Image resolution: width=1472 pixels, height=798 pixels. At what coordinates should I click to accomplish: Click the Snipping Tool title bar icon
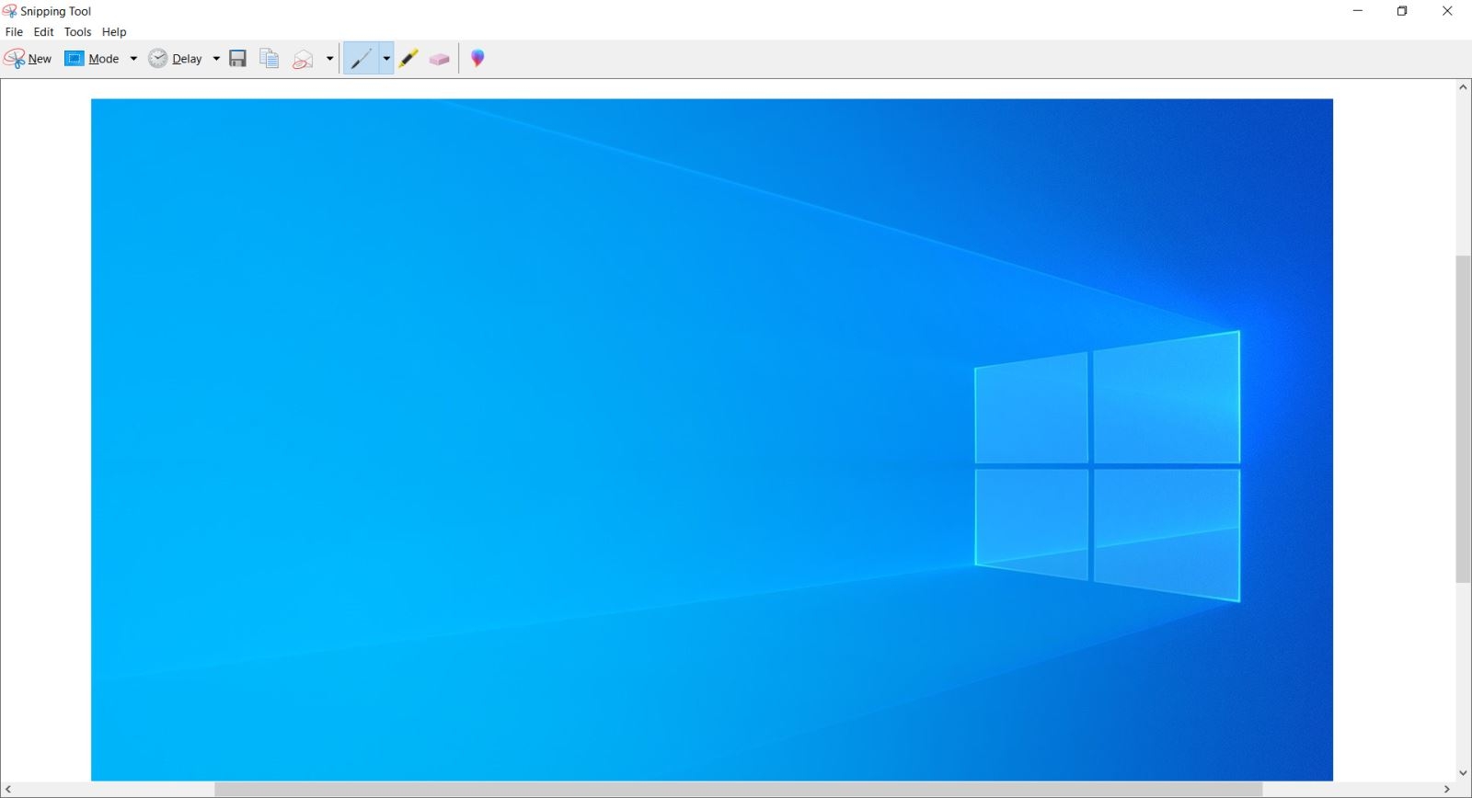point(9,11)
